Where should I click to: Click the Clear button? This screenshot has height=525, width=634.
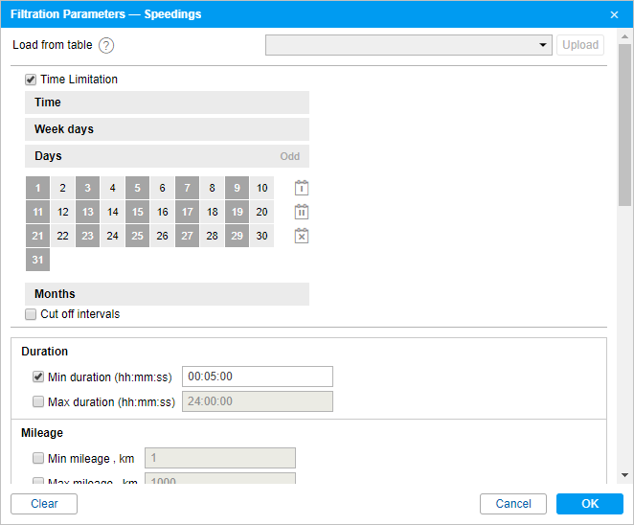coord(44,504)
